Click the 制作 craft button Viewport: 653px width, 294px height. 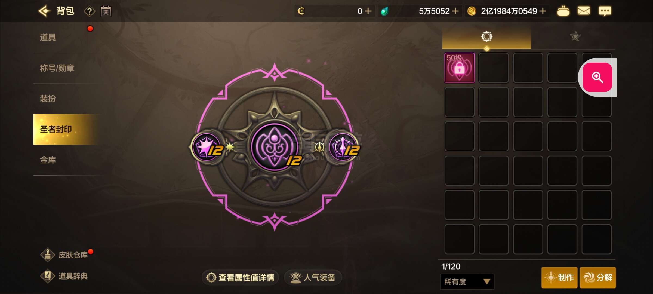click(559, 277)
